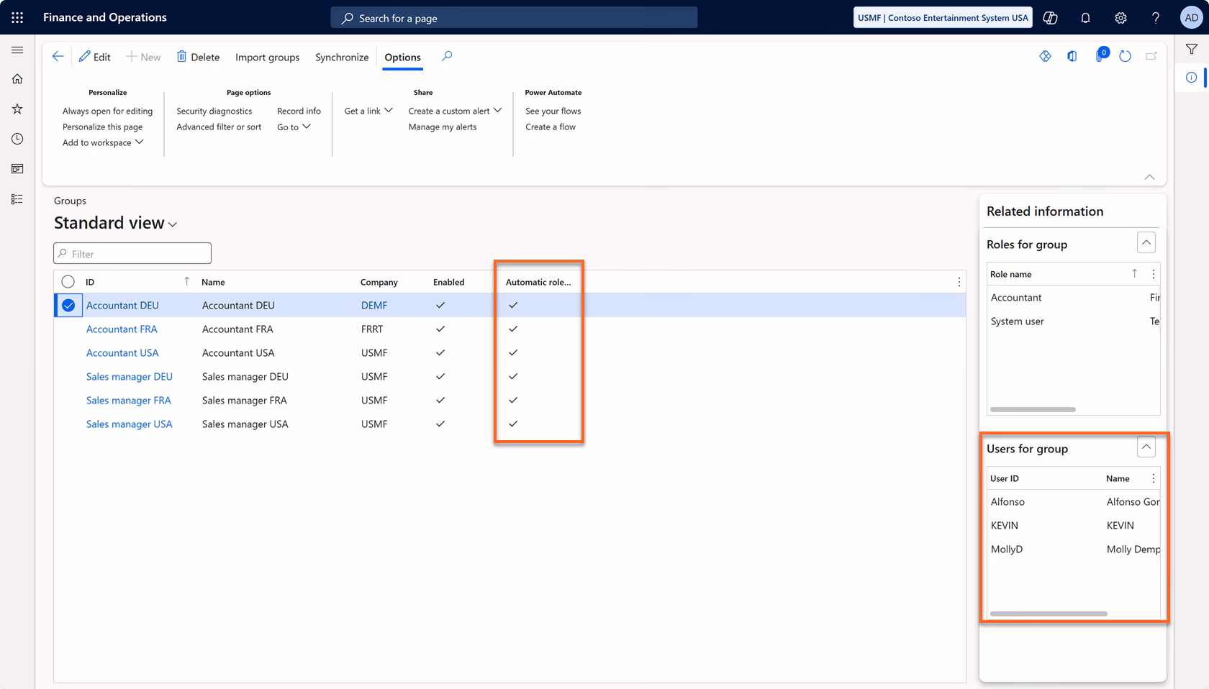
Task: Select the Home icon in the navigation pane
Action: tap(17, 78)
